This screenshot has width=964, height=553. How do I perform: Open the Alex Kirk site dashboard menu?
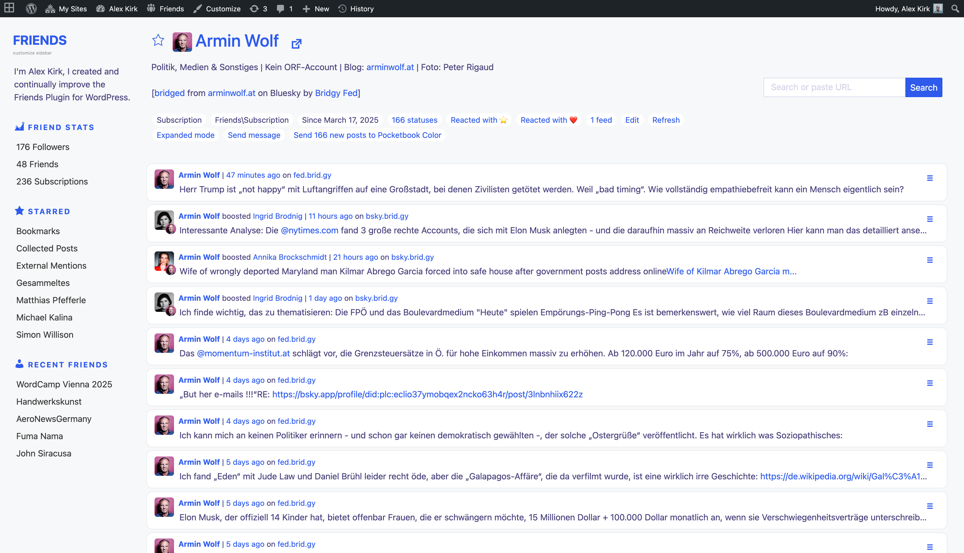(117, 8)
